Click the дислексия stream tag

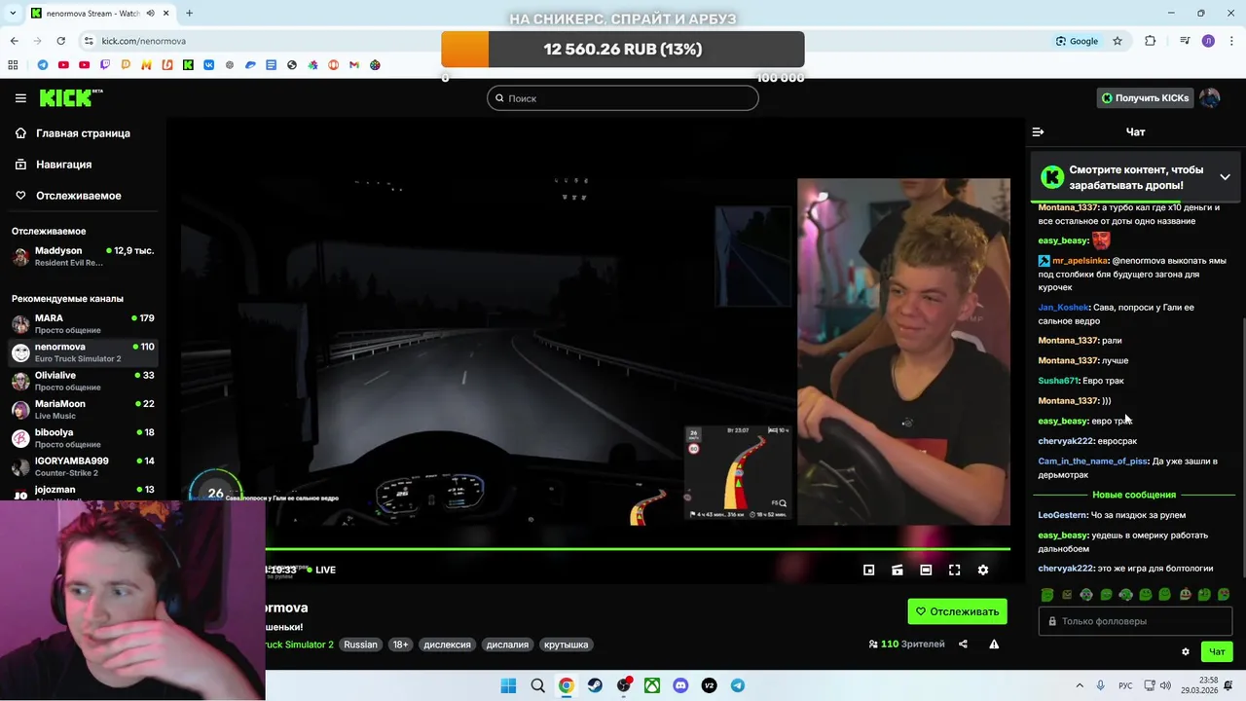pos(447,645)
